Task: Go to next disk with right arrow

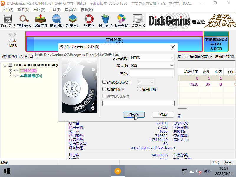Action: 15,35
